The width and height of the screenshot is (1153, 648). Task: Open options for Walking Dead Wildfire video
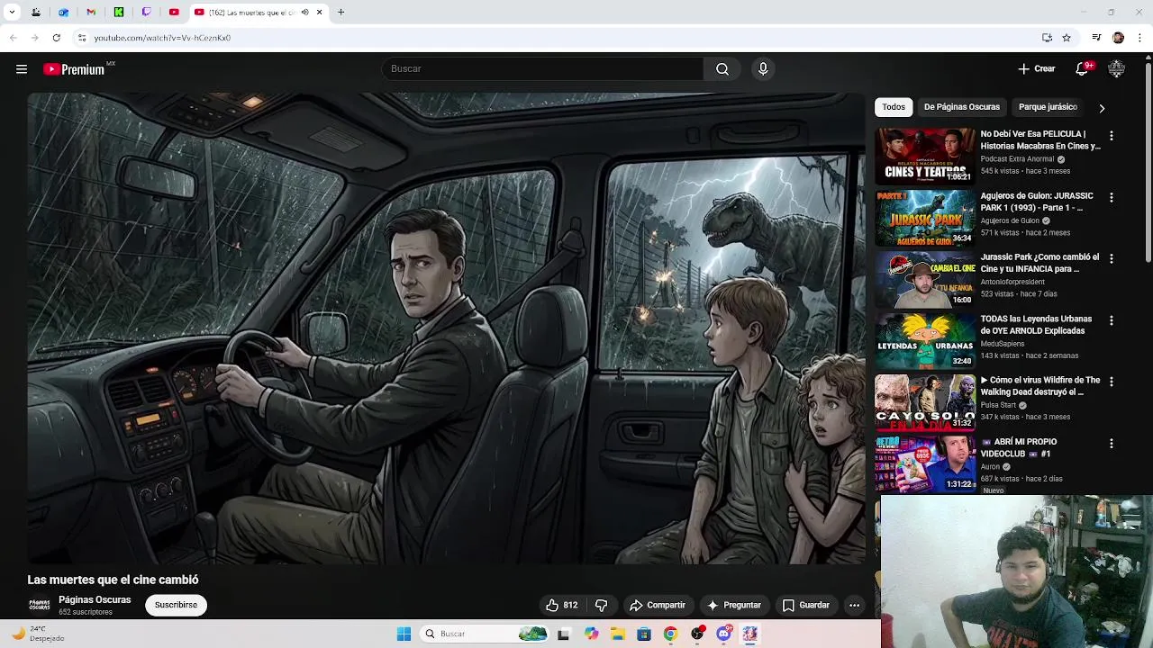1111,382
